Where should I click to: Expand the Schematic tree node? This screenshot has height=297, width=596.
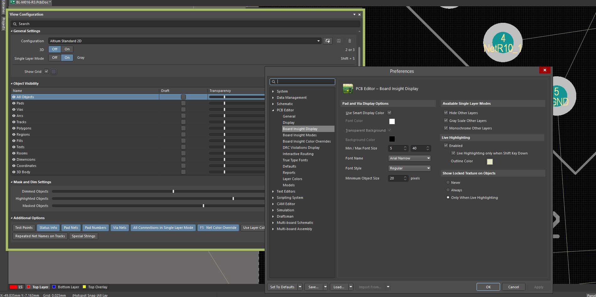tap(273, 104)
